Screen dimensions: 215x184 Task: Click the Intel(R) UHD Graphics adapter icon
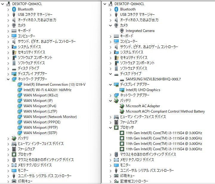[x=122, y=90]
